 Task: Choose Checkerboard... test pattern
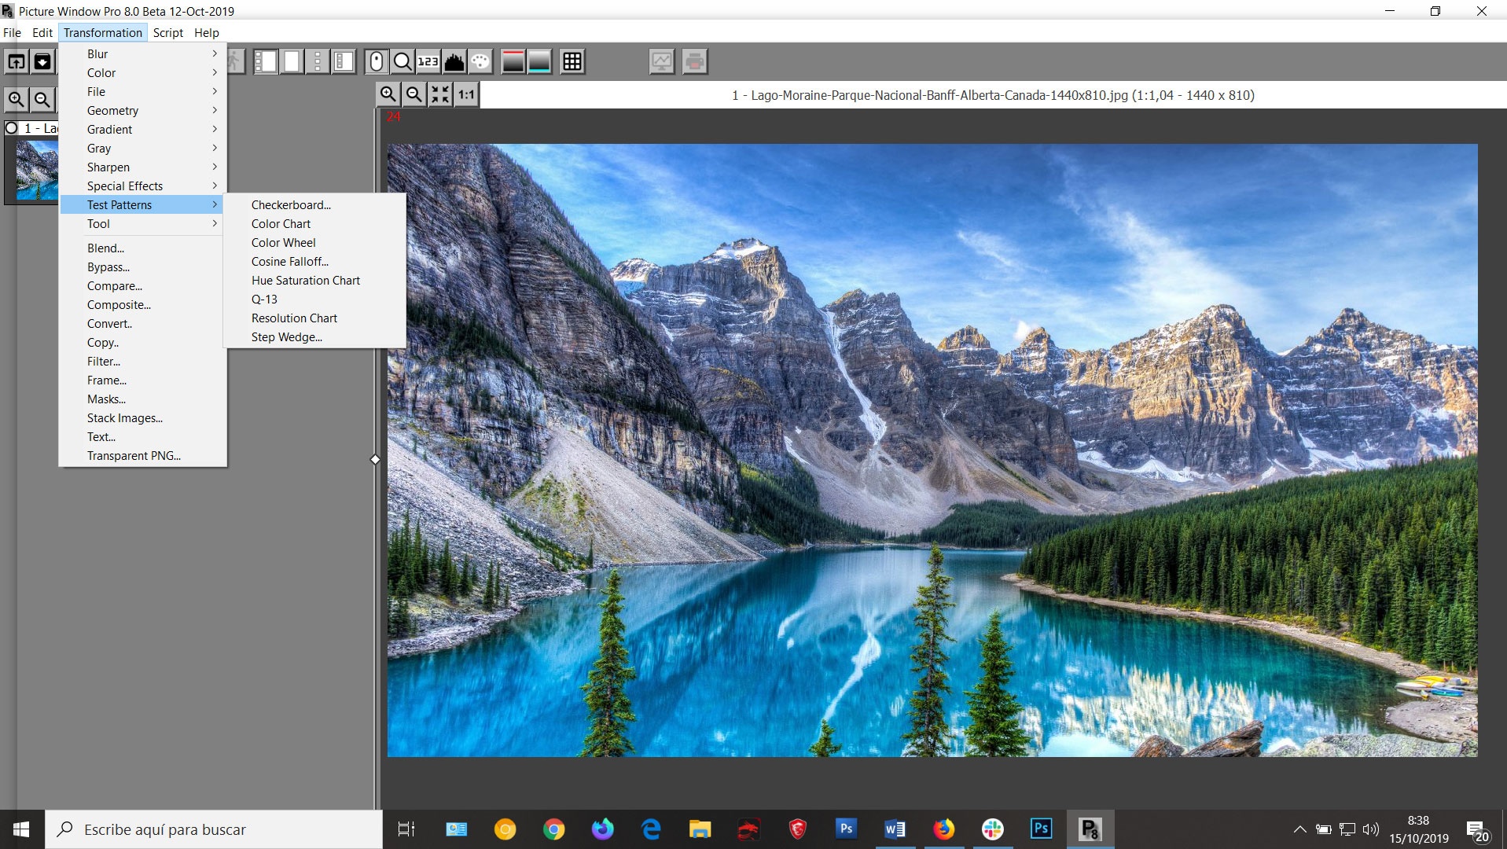click(x=314, y=204)
